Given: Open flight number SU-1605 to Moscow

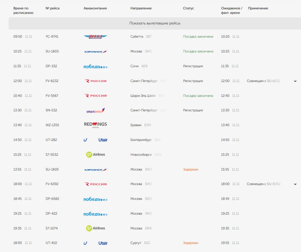Looking at the screenshot, I should pos(52,170).
